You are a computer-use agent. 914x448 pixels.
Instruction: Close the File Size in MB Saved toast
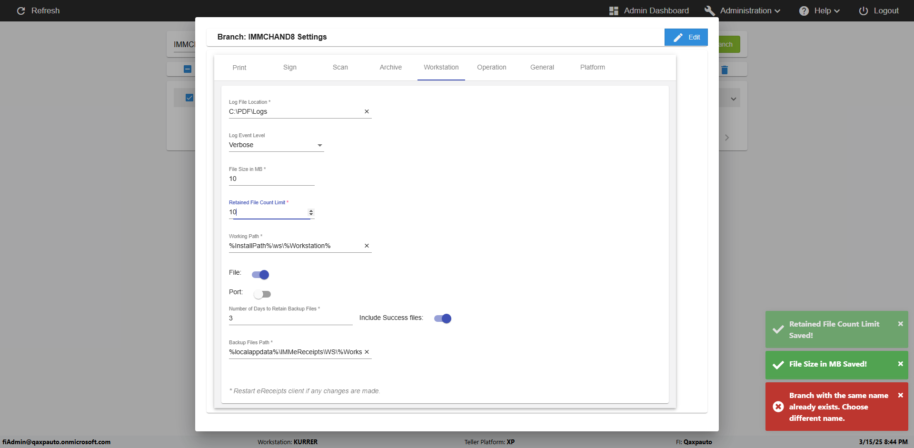[900, 364]
